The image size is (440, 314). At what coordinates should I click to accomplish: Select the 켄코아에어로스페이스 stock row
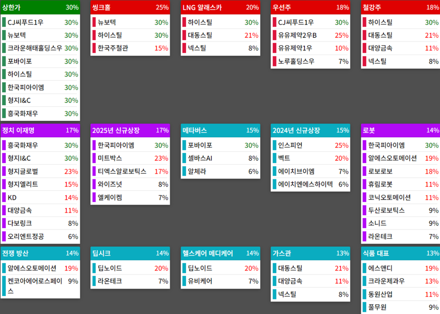point(40,286)
